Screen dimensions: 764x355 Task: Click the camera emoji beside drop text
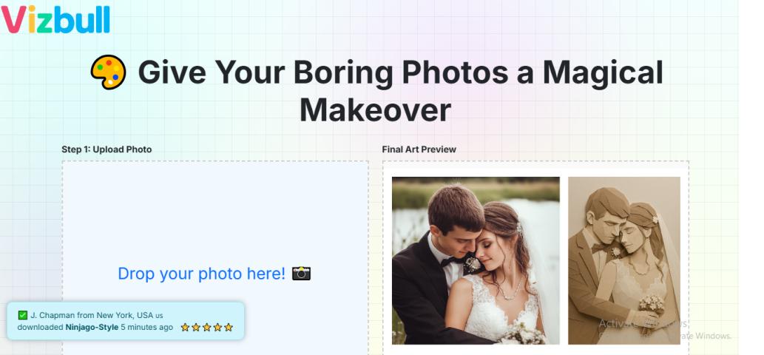click(x=301, y=273)
